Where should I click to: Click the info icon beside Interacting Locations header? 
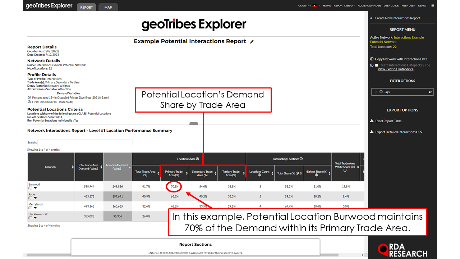tap(301, 159)
